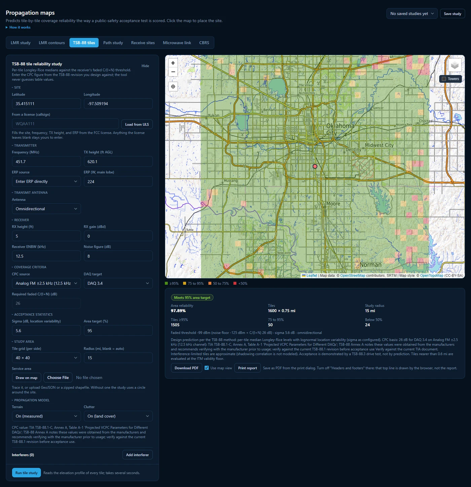This screenshot has height=487, width=471.
Task: Click the Frequency (MHz) input field
Action: [46, 162]
